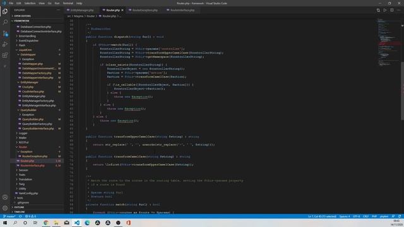Click the Spaces: 4 indentation setting

click(x=345, y=216)
